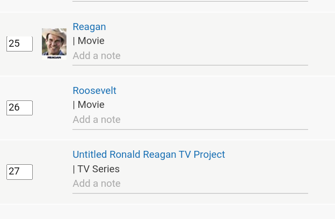Viewport: 335px width, 219px height.
Task: Open the Reagan title link
Action: 89,27
